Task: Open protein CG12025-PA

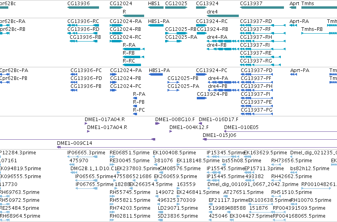Action: click(183, 86)
